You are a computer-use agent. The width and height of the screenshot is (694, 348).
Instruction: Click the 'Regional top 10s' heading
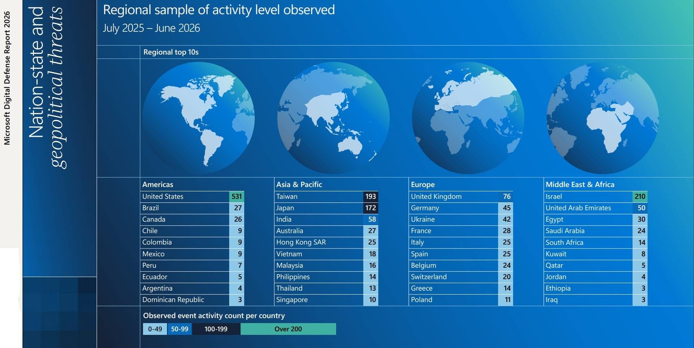tap(171, 52)
